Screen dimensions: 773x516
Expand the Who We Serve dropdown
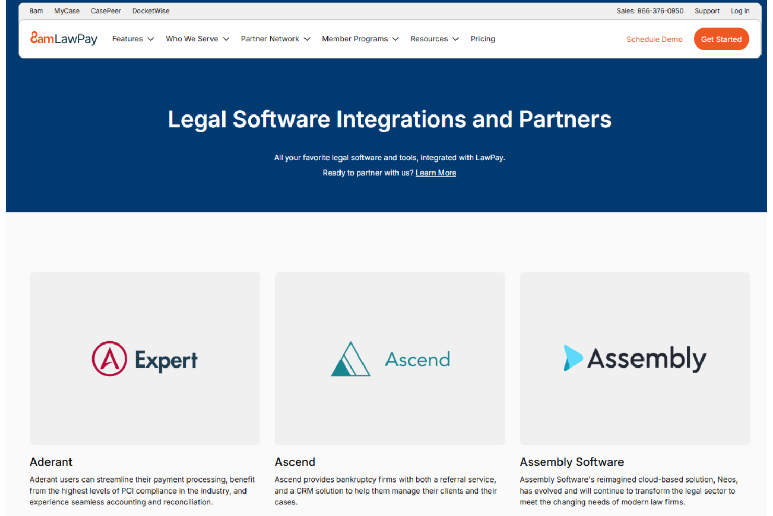point(197,39)
